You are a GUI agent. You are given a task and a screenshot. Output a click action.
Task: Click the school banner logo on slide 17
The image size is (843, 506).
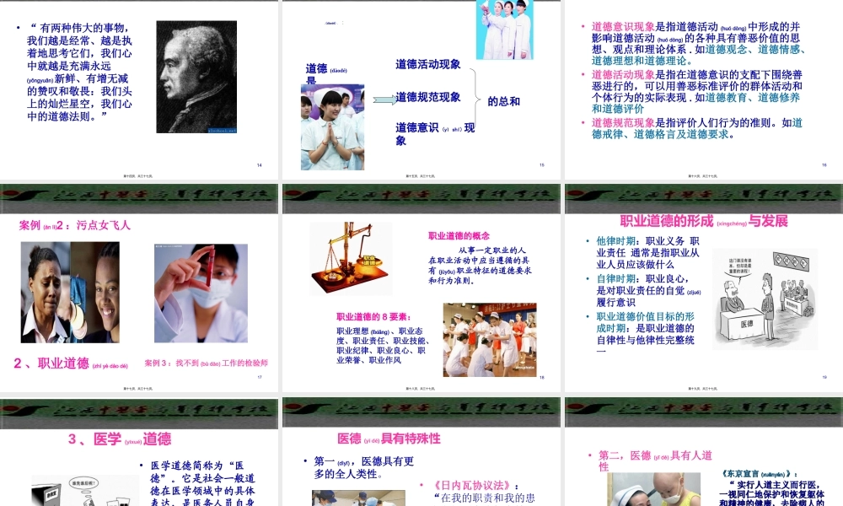(x=139, y=194)
